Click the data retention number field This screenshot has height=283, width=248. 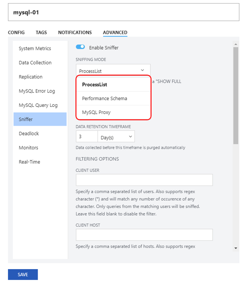click(87, 136)
